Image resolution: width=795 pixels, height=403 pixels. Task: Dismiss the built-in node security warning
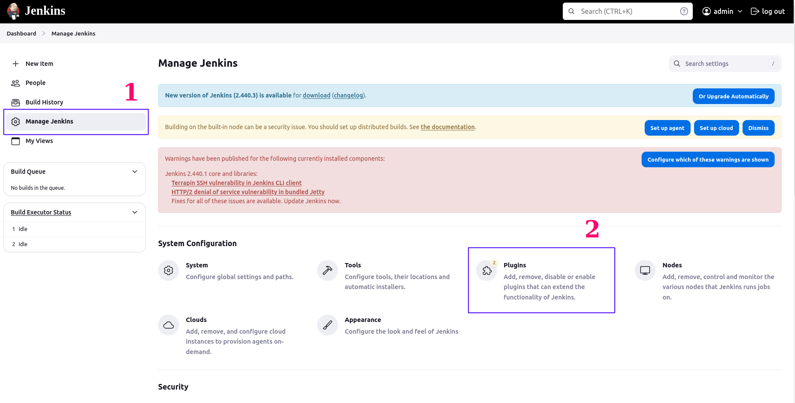(x=758, y=128)
